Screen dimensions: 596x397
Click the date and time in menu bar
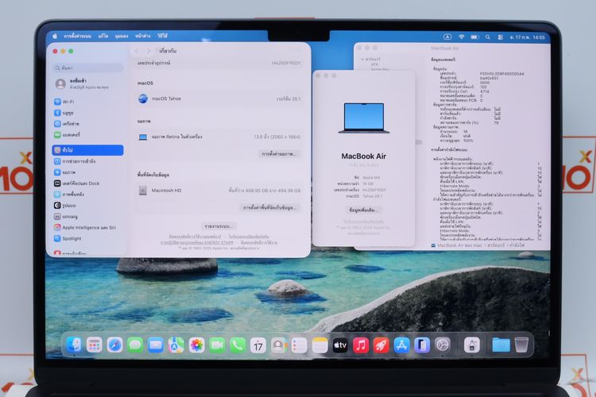[x=528, y=37]
